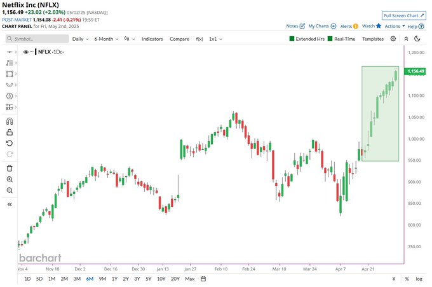Screen dimensions: 432x287
Task: Click the Notes edit icon
Action: tap(302, 26)
